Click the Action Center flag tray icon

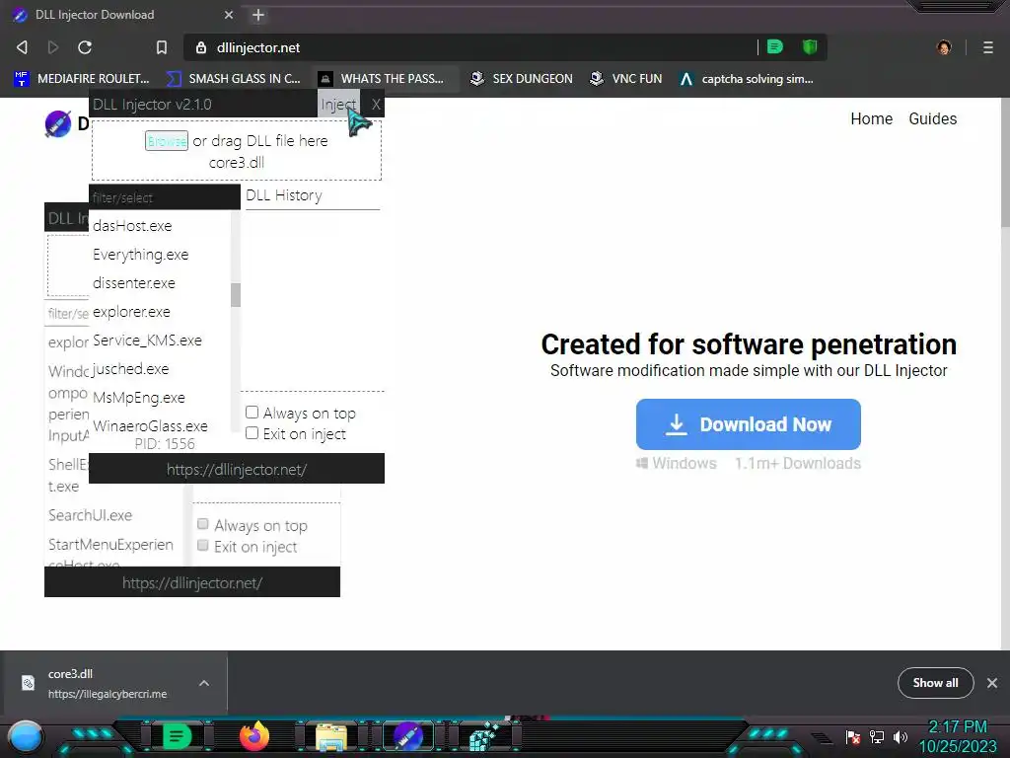(853, 736)
